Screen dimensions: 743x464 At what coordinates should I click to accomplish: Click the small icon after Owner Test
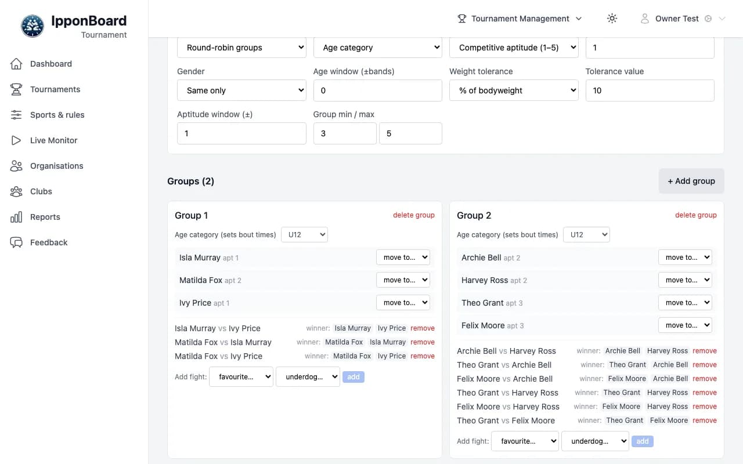[708, 19]
